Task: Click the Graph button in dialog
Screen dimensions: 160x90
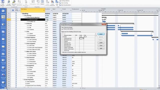Action: (101, 43)
